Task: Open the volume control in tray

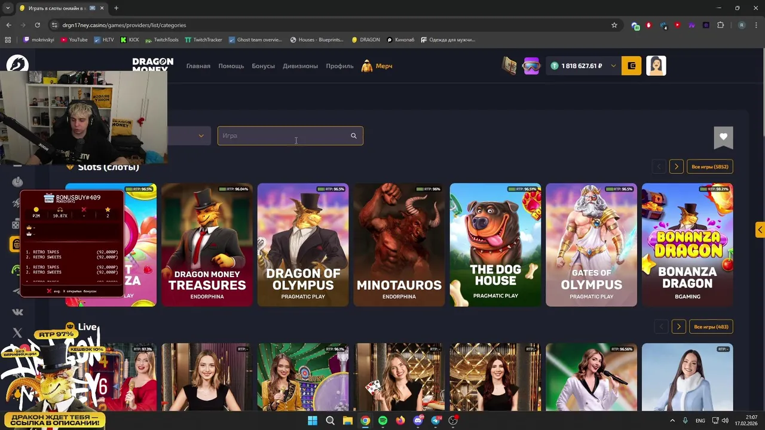Action: pyautogui.click(x=725, y=420)
